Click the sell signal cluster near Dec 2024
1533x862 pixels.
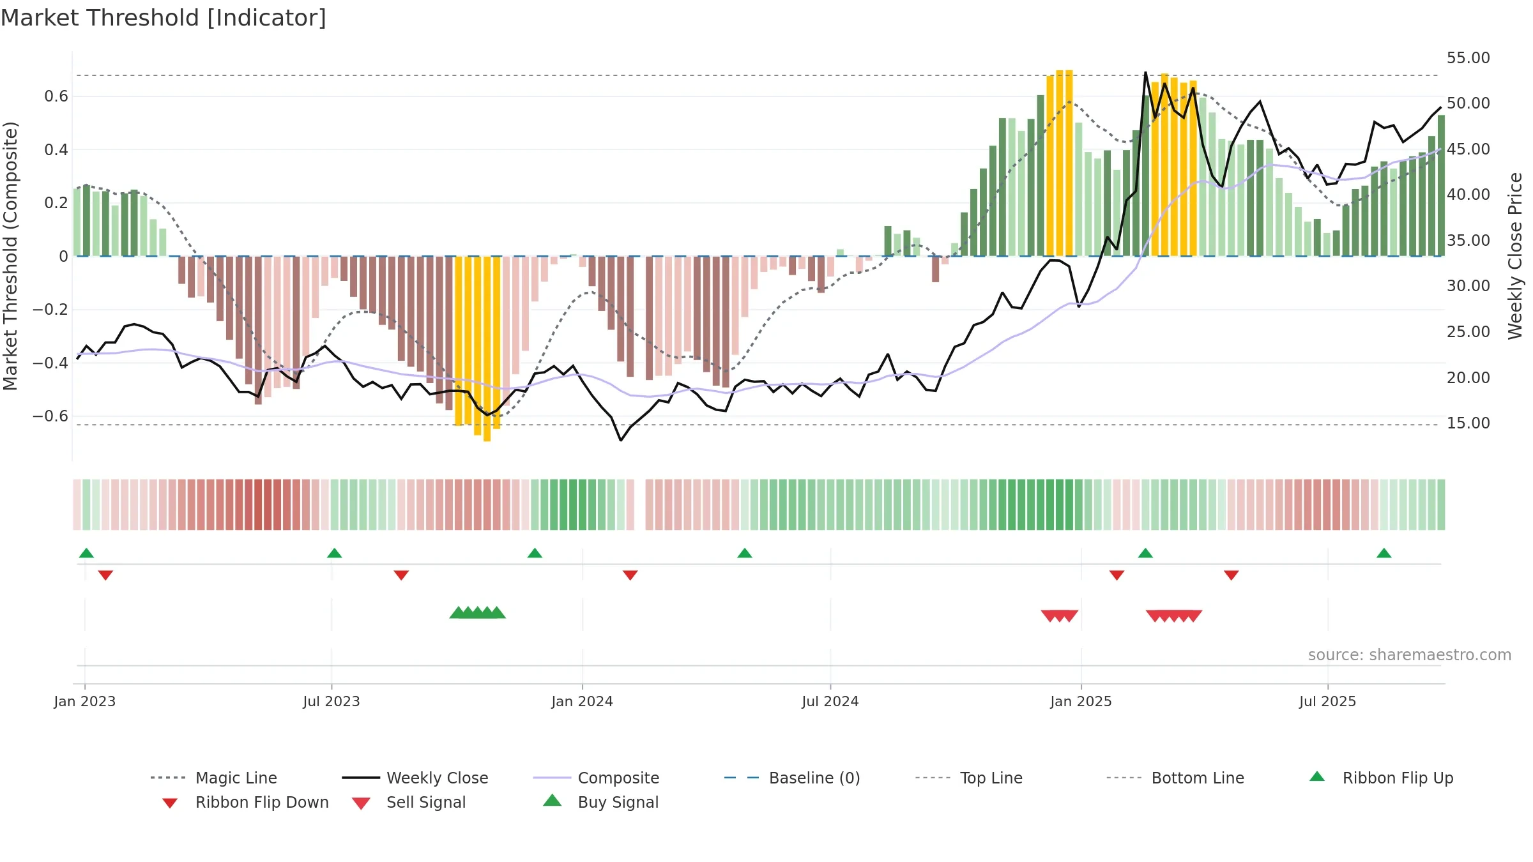click(1060, 616)
